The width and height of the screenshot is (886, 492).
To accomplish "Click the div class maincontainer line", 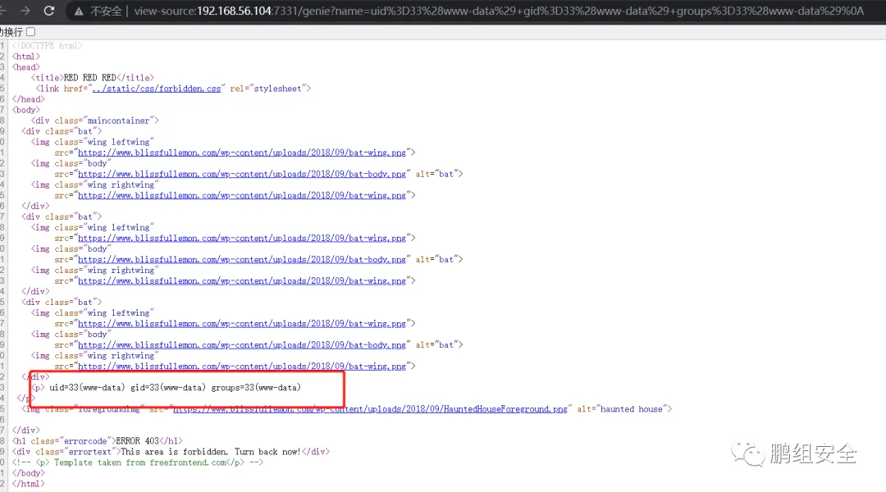I will point(95,121).
